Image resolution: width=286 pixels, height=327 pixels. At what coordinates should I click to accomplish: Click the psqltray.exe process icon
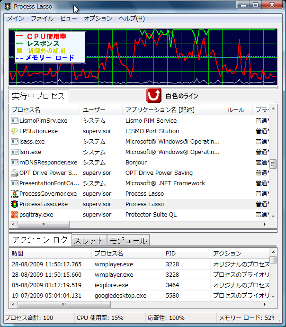point(15,215)
